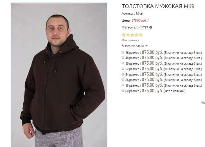Screen dimensions: 205x147
Task: Rate product with third star
Action: point(132,35)
